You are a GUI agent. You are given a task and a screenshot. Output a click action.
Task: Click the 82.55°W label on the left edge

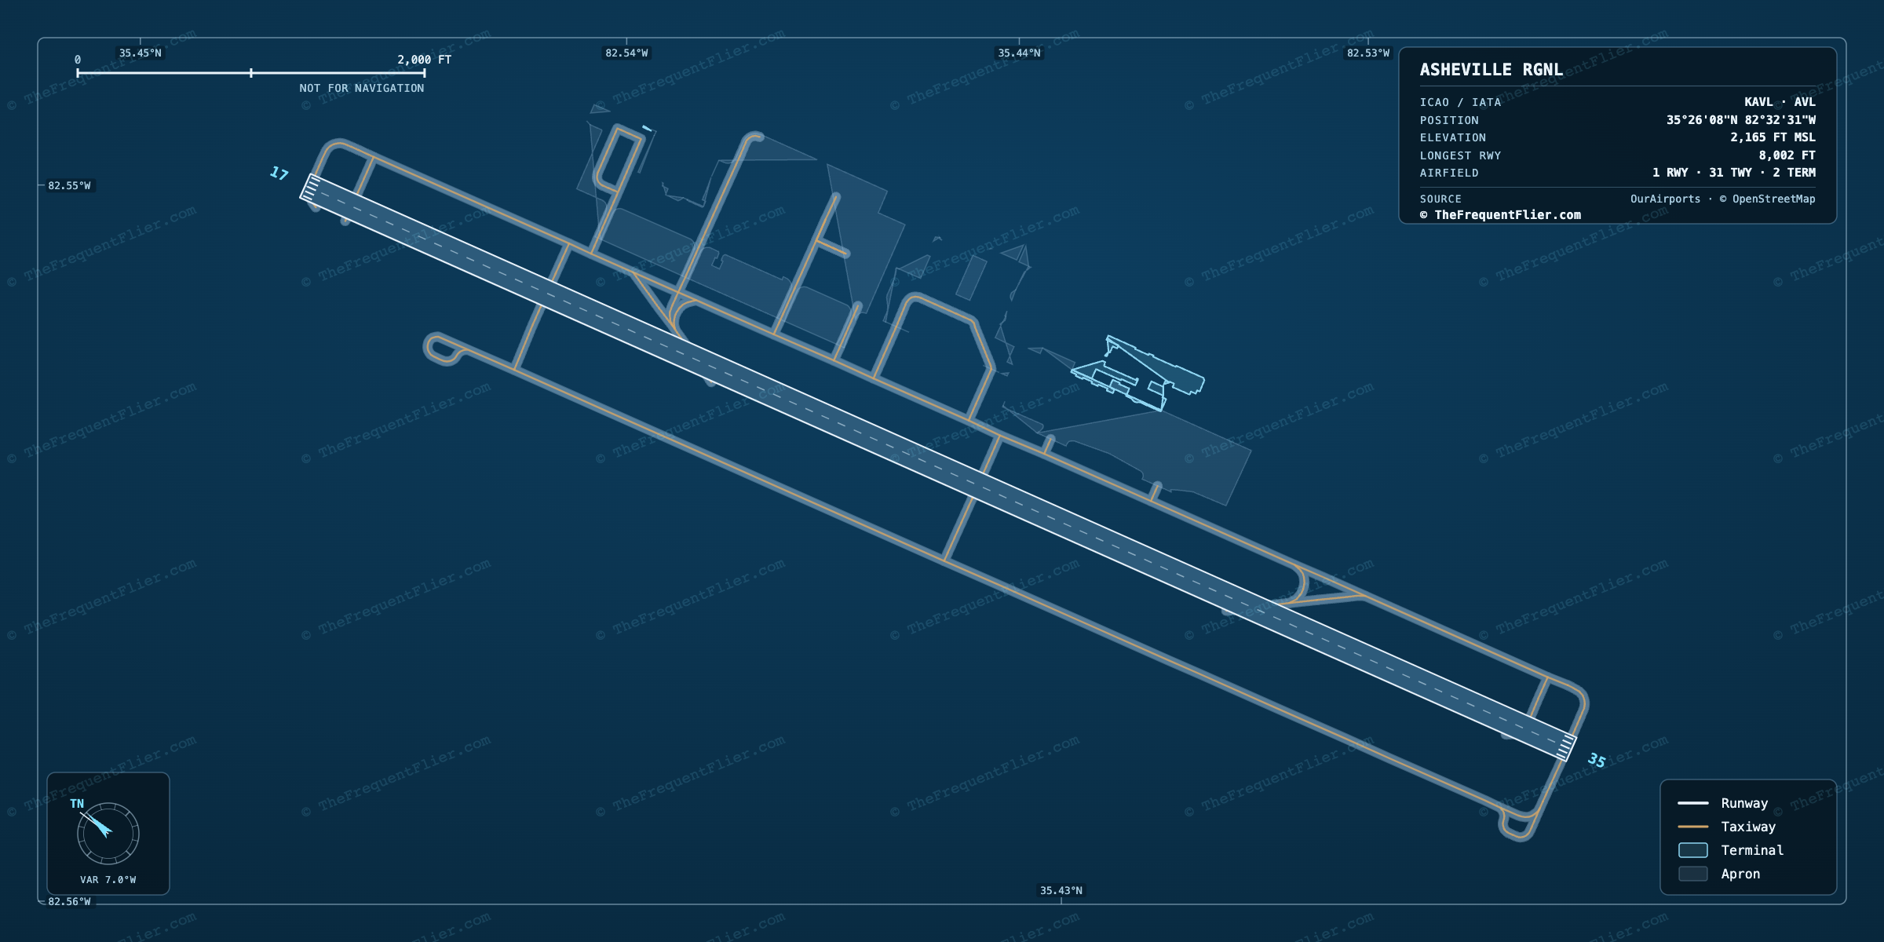click(69, 186)
